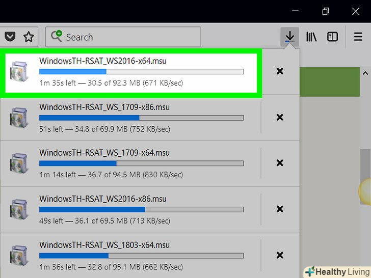Viewport: 371px width, 278px height.
Task: Show the sidebars panel icon
Action: tap(332, 37)
